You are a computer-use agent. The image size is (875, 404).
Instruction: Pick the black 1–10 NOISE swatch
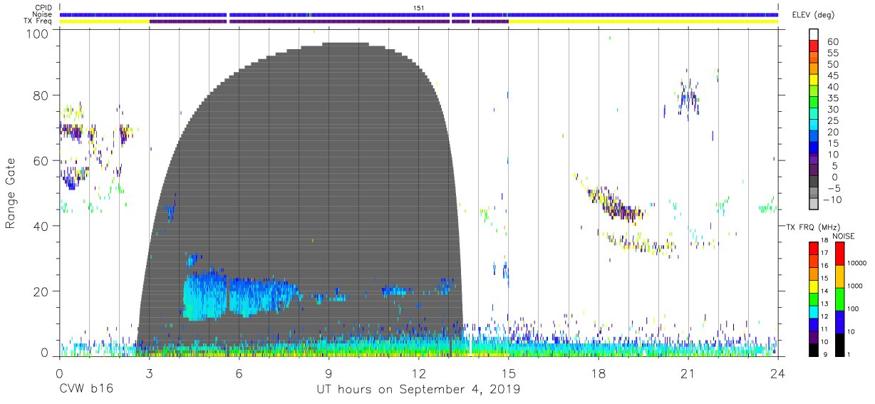click(x=839, y=344)
